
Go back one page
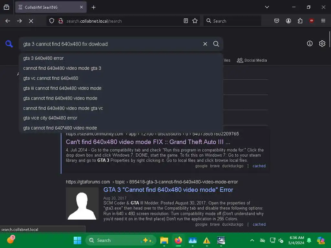pyautogui.click(x=8, y=21)
